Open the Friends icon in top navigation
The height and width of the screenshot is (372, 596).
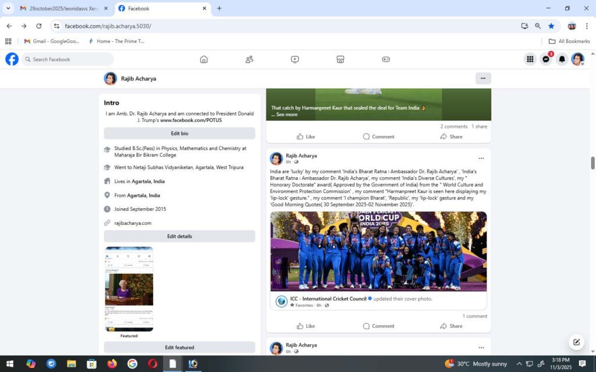click(249, 59)
